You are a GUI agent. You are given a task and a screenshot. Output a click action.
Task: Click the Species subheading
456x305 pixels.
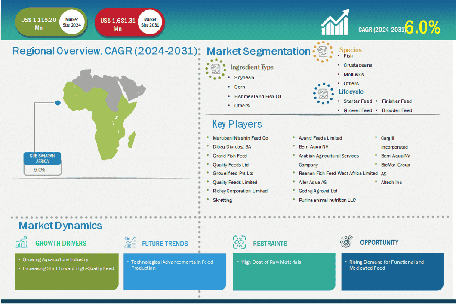[351, 50]
